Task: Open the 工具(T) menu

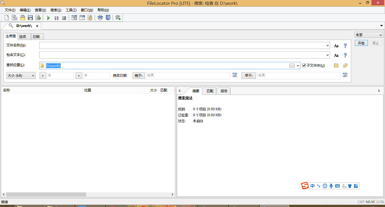Action: [71, 10]
